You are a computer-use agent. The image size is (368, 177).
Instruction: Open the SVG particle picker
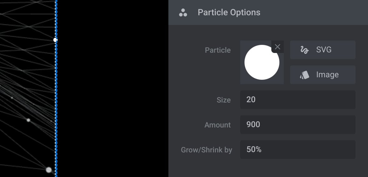point(323,50)
